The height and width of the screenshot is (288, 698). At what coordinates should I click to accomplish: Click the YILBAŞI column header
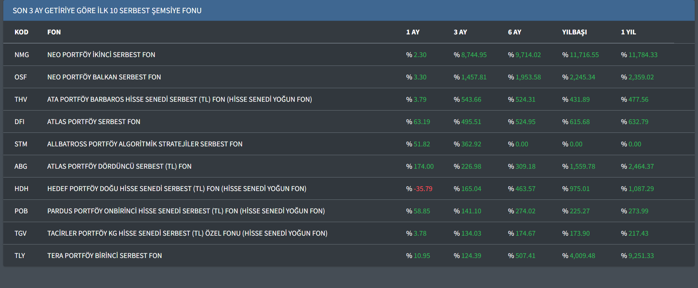574,32
